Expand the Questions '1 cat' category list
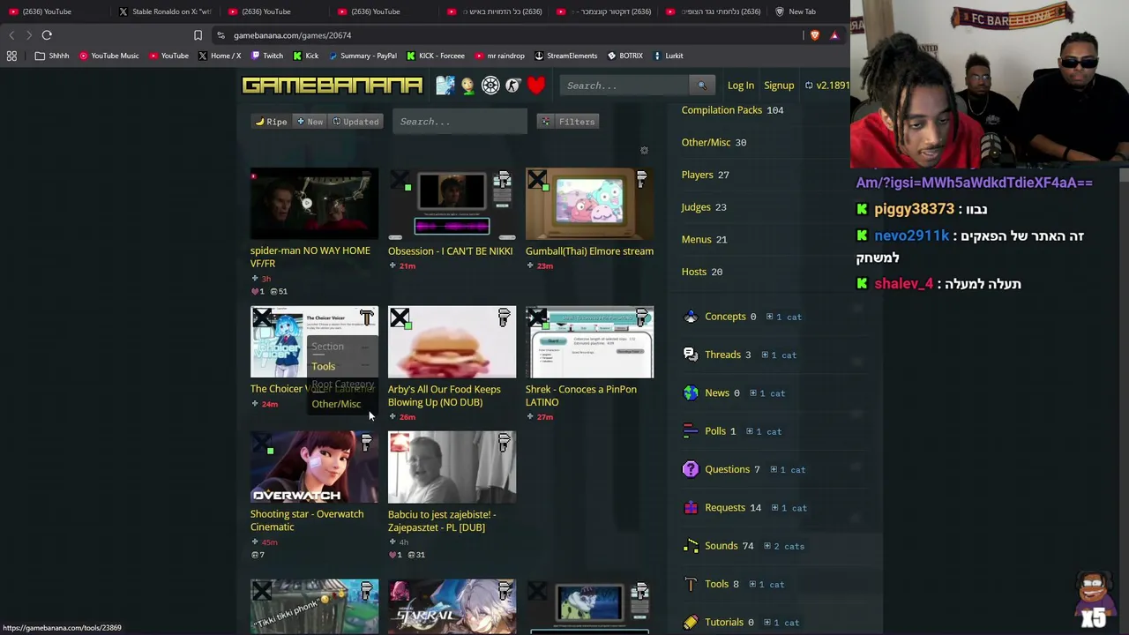The height and width of the screenshot is (635, 1129). [787, 470]
